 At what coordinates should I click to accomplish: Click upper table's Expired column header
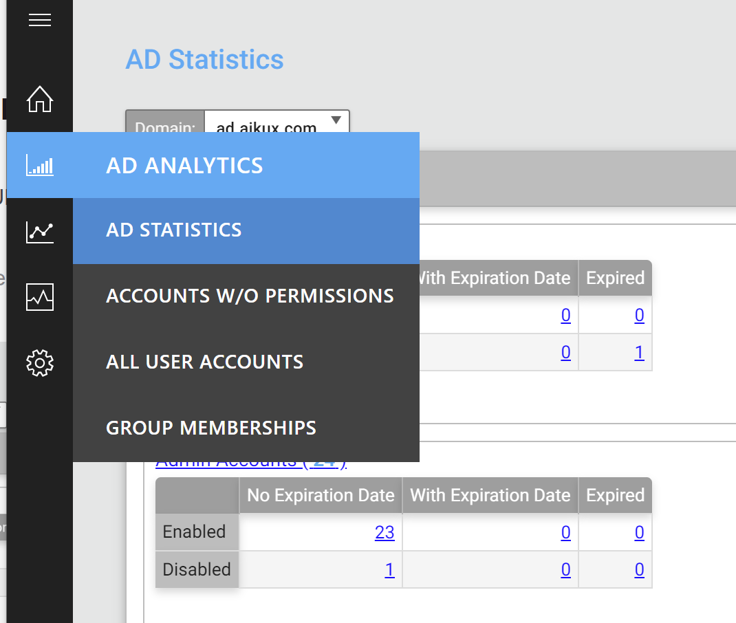(616, 278)
